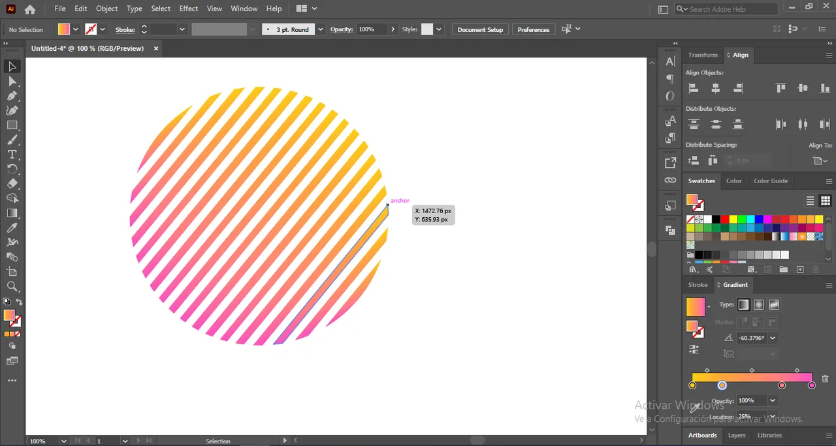The image size is (836, 446).
Task: Select the pure red swatch
Action: [725, 220]
